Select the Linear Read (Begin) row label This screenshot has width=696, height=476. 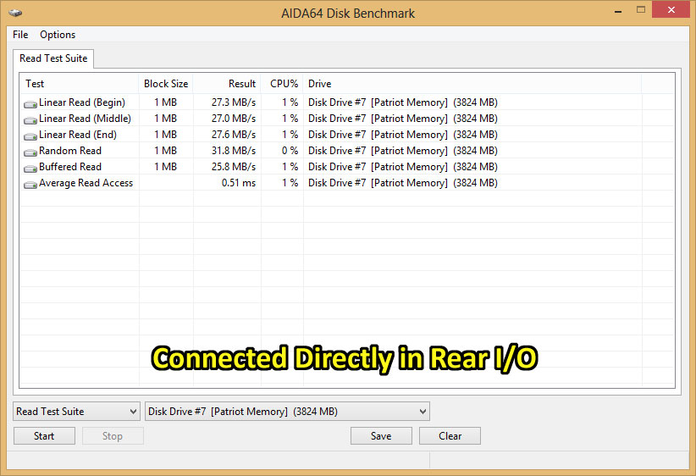[82, 102]
